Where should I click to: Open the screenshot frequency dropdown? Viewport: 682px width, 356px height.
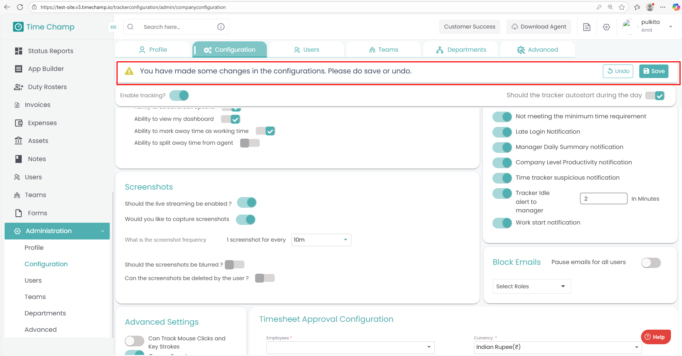coord(321,240)
